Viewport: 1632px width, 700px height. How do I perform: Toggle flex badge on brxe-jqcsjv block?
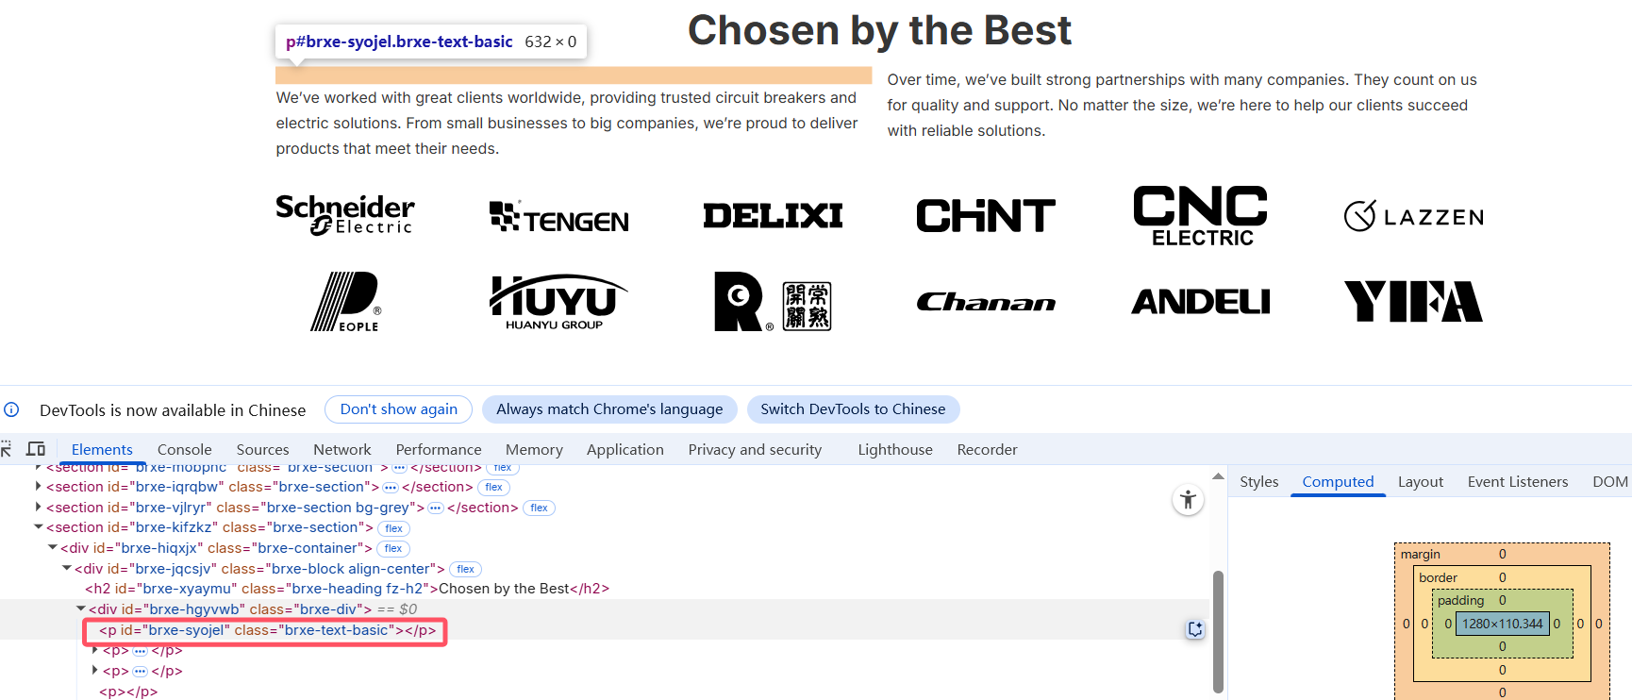point(465,570)
